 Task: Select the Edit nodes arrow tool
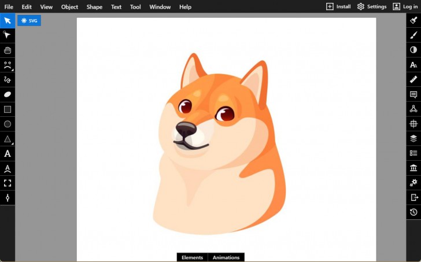point(8,35)
